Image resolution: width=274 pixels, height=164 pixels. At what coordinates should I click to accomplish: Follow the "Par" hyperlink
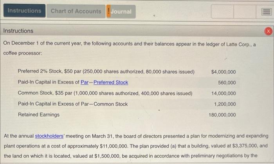[x=85, y=82]
